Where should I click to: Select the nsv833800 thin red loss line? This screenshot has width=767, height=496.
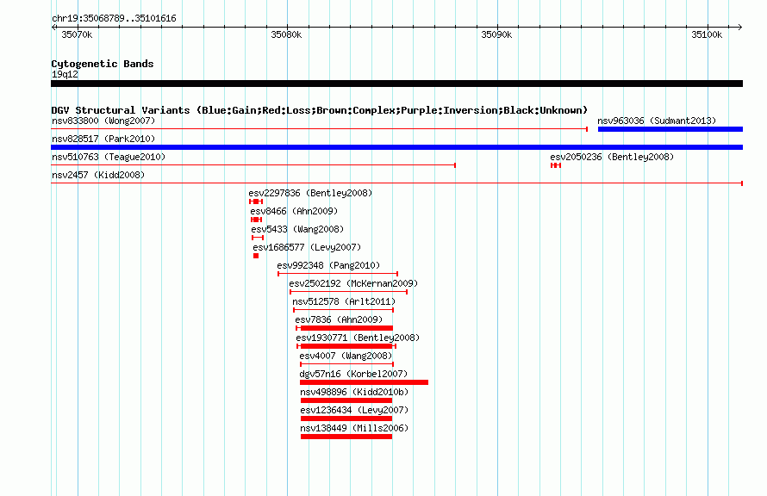coord(319,129)
